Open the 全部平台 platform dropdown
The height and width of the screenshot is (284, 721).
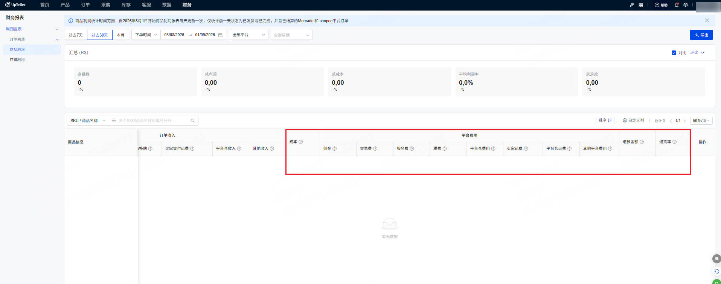[248, 35]
